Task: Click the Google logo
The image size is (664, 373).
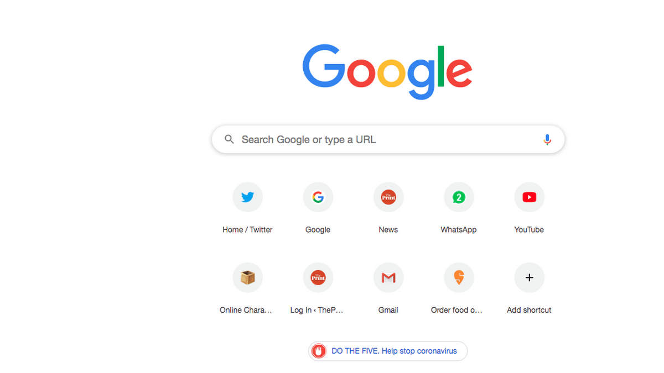Action: click(x=387, y=70)
